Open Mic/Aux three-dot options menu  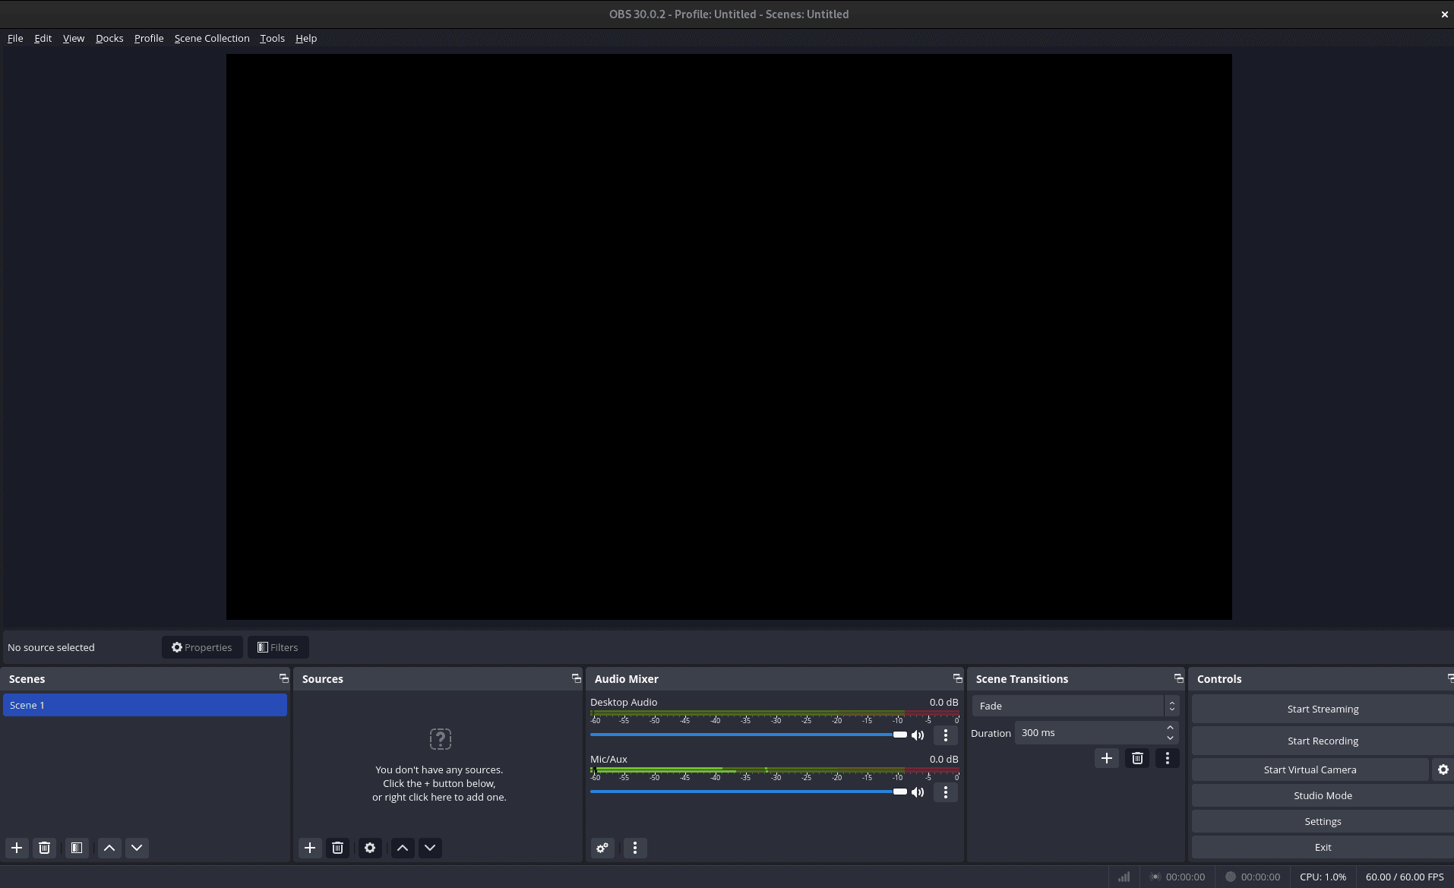[946, 792]
